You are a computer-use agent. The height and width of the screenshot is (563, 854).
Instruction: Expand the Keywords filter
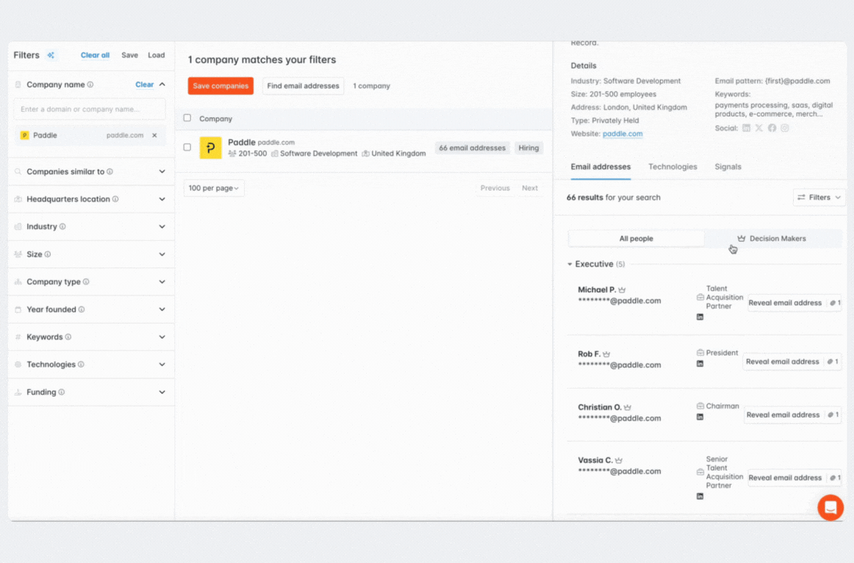pyautogui.click(x=163, y=337)
